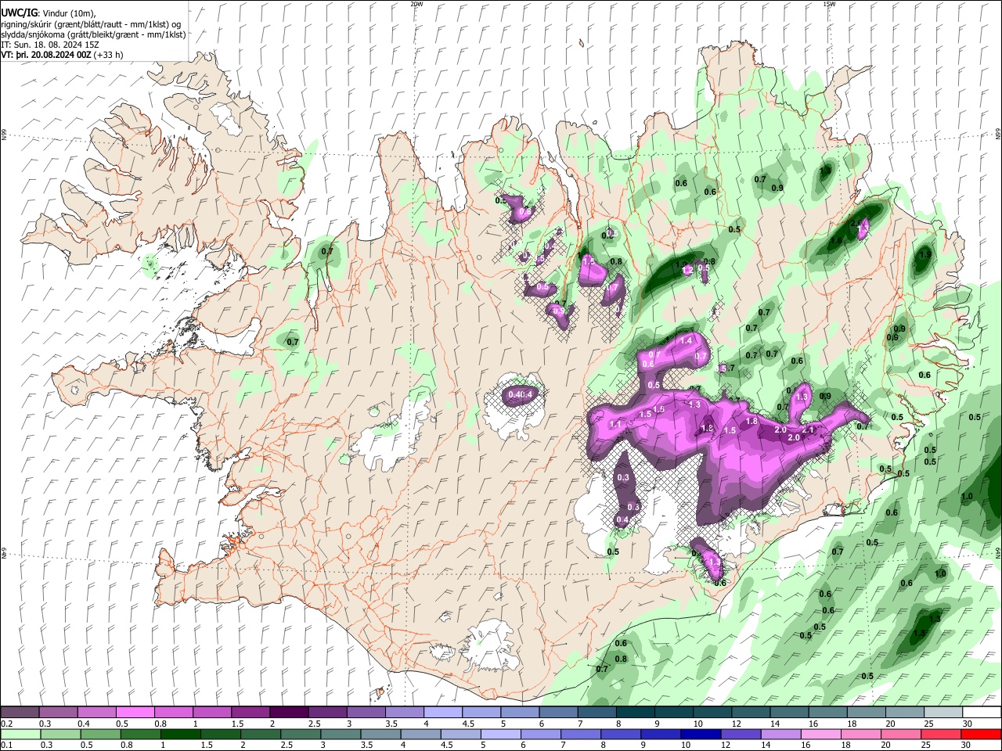Click the '20W' longitude label
The height and width of the screenshot is (751, 1002).
pyautogui.click(x=417, y=4)
